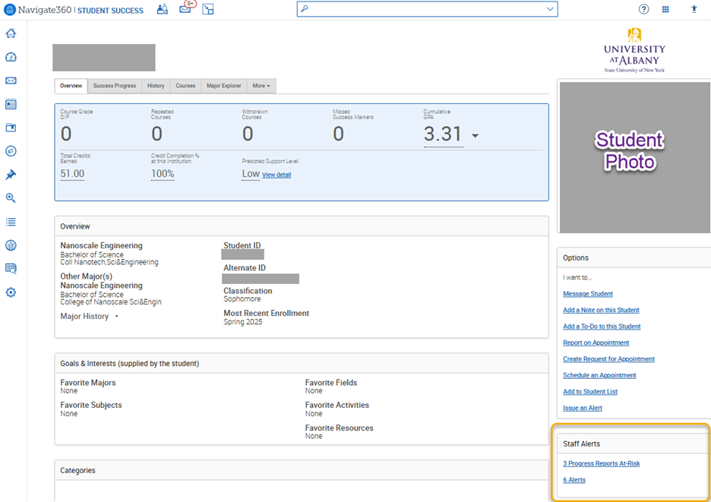Image resolution: width=711 pixels, height=502 pixels.
Task: Click the Home icon in the sidebar
Action: pos(11,33)
